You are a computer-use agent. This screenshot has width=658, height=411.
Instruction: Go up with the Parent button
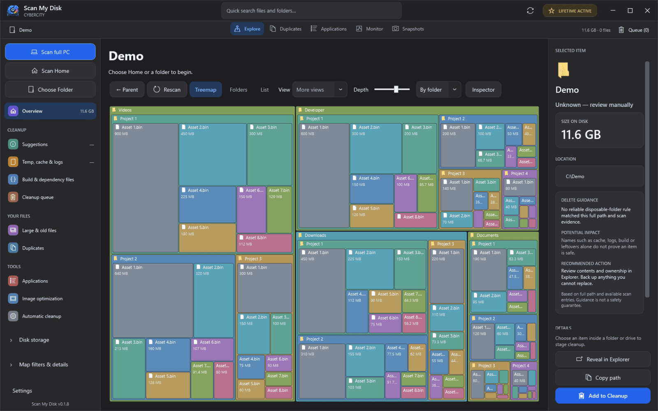(127, 90)
